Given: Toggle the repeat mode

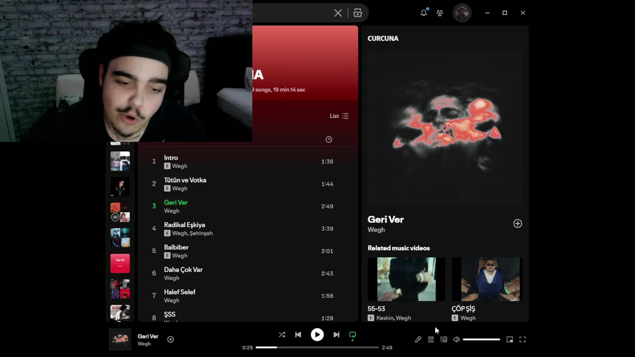Looking at the screenshot, I should pyautogui.click(x=353, y=335).
